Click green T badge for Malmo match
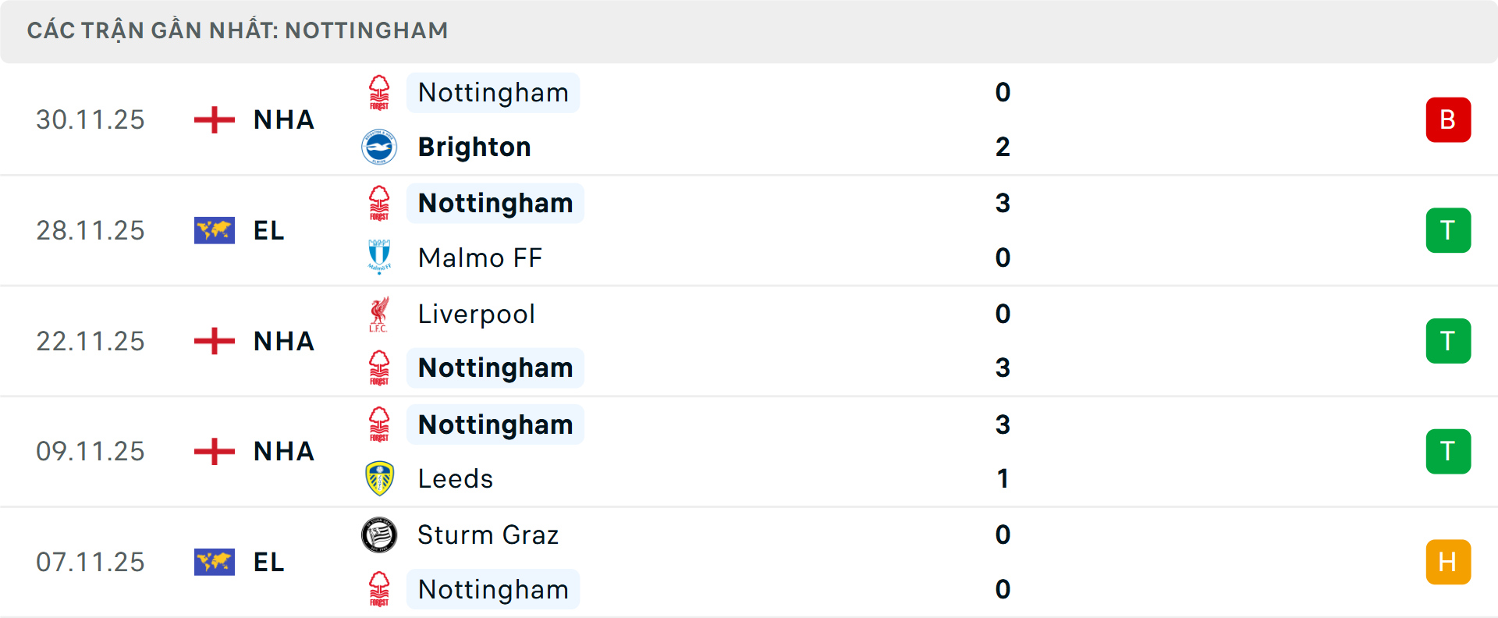 [1448, 231]
